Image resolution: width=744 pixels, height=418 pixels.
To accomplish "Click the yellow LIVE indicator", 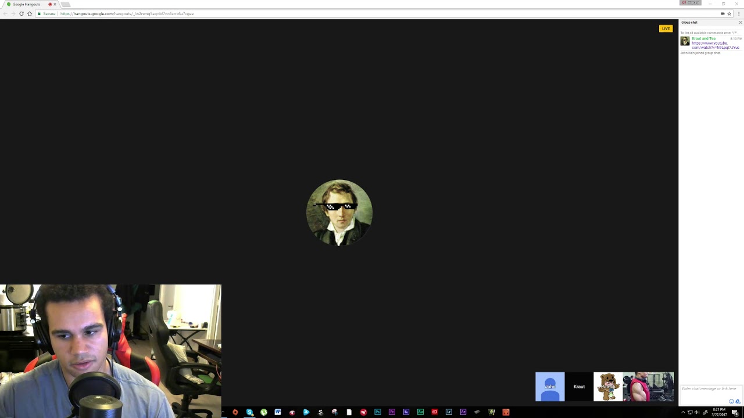I will 666,28.
